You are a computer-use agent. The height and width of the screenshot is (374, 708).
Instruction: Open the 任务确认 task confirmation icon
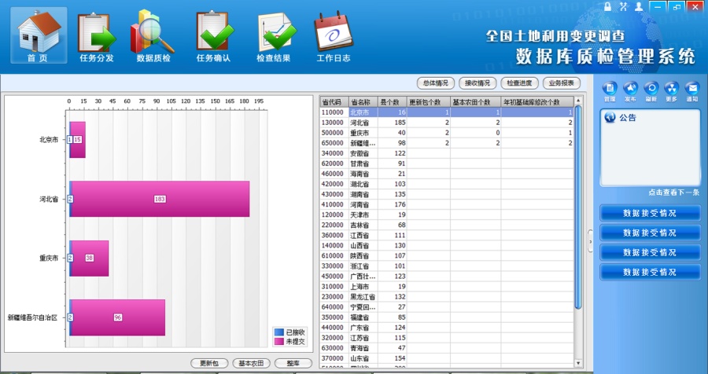click(213, 36)
